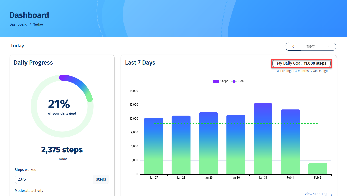Select the Jan 30 steps bar

(236, 145)
